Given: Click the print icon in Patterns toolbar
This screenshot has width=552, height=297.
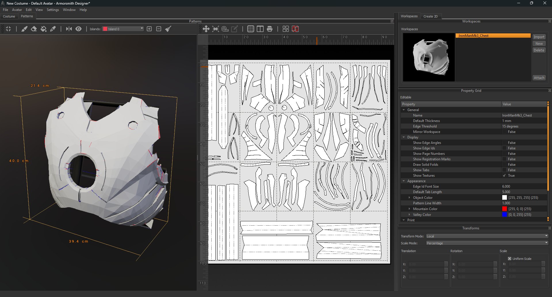Looking at the screenshot, I should click(x=270, y=29).
